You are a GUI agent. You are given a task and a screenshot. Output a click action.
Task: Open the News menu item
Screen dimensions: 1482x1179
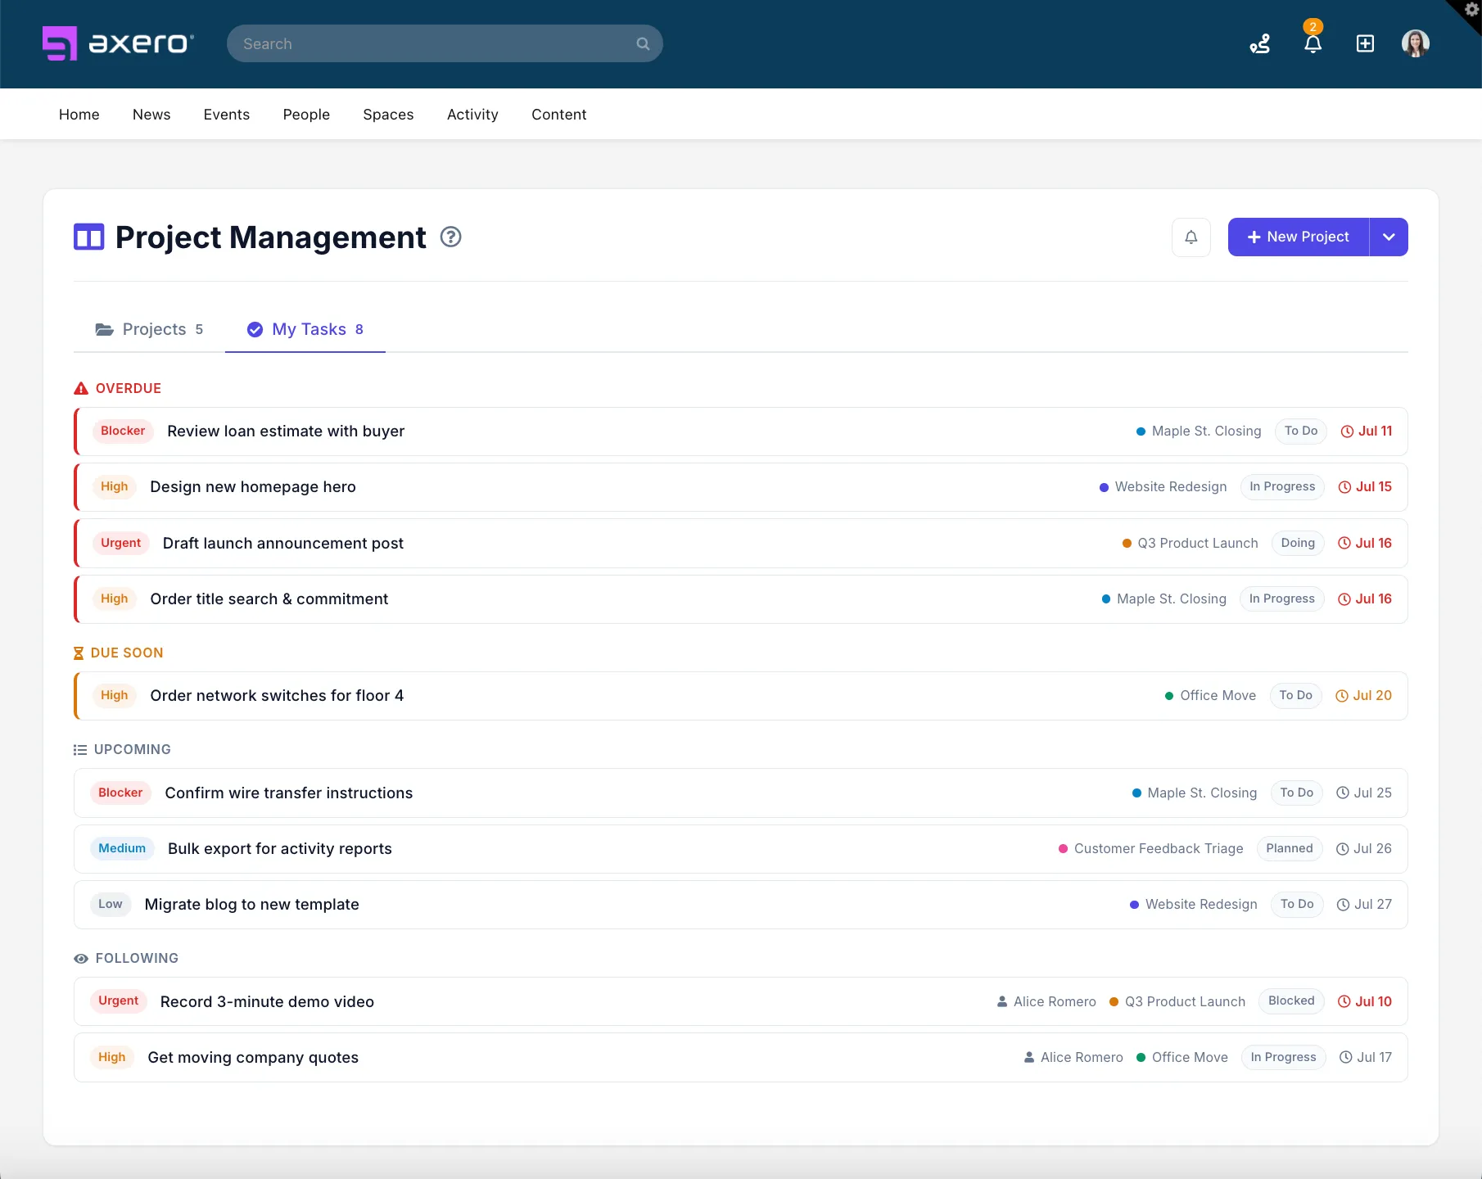[151, 115]
